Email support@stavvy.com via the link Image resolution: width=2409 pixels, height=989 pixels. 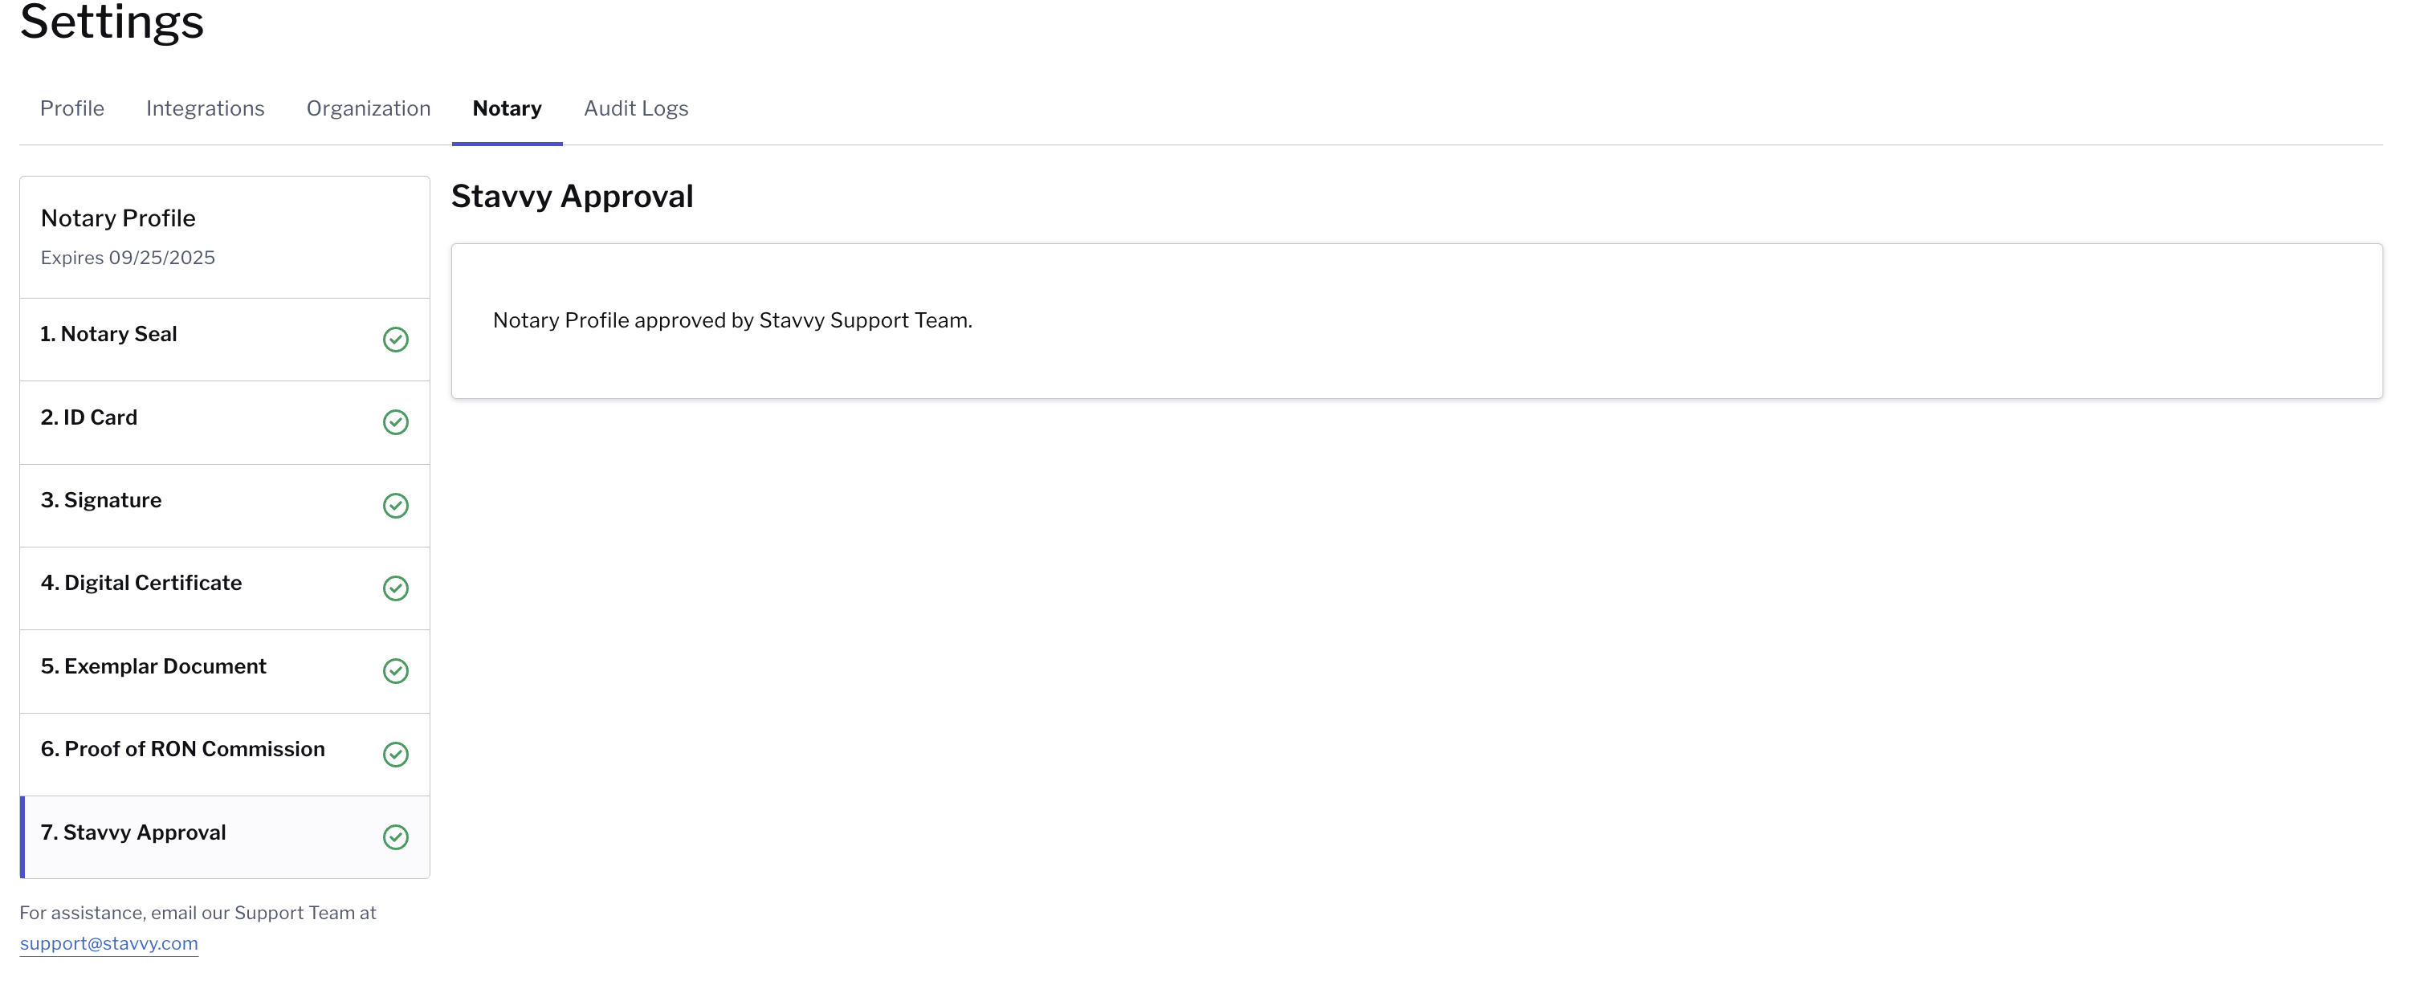pos(108,943)
